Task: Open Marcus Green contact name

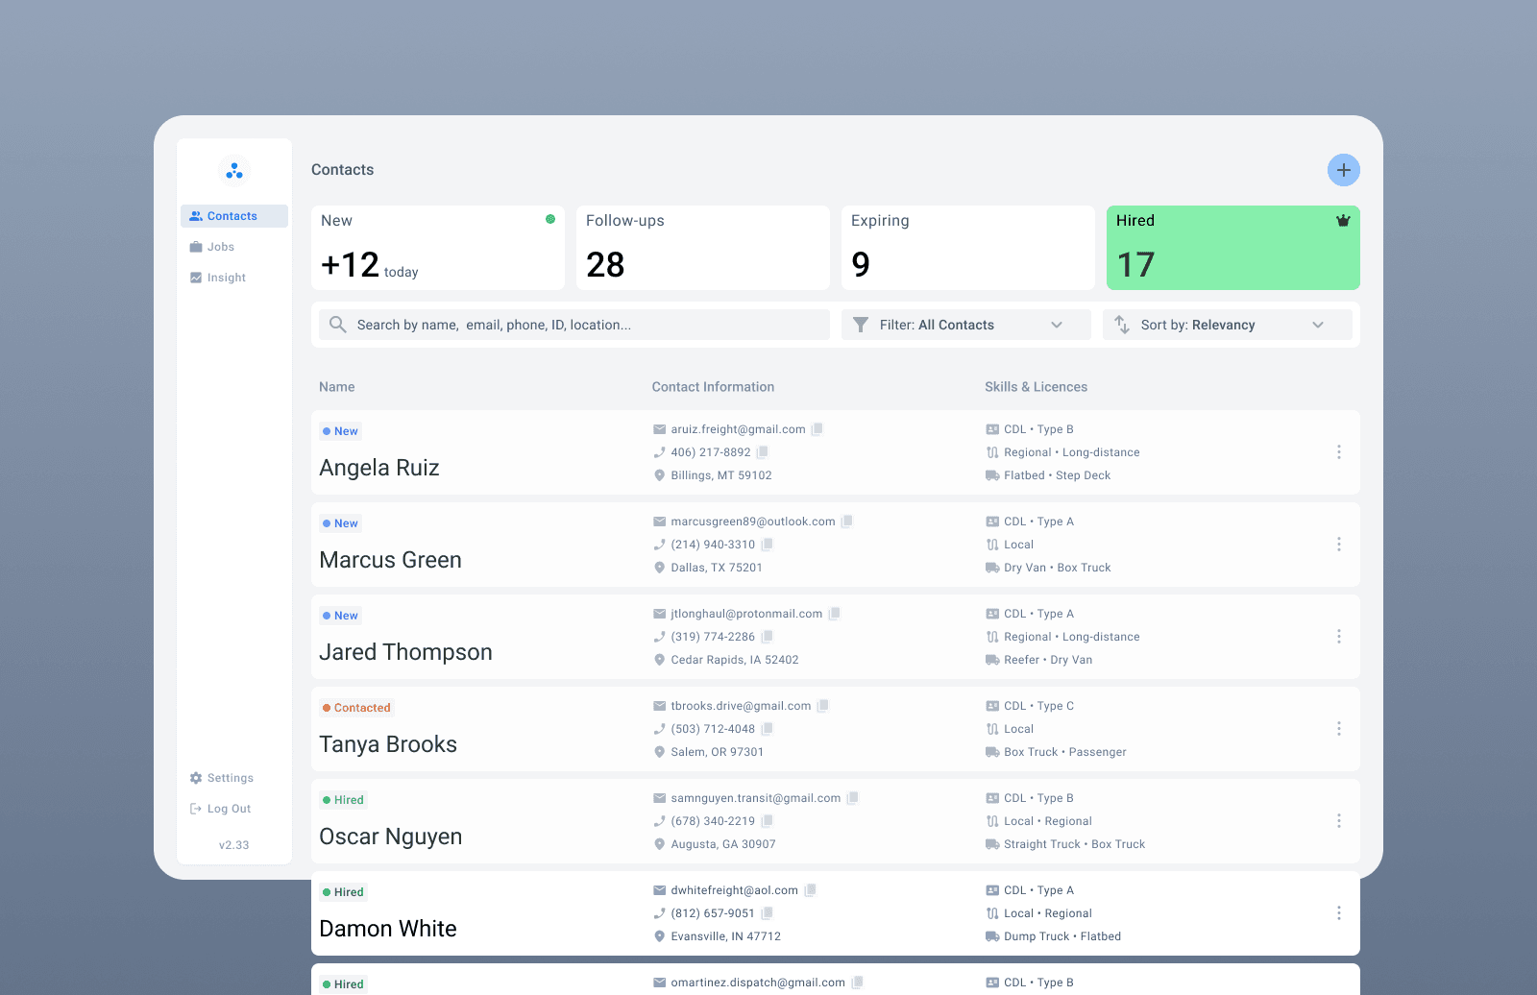Action: tap(390, 560)
